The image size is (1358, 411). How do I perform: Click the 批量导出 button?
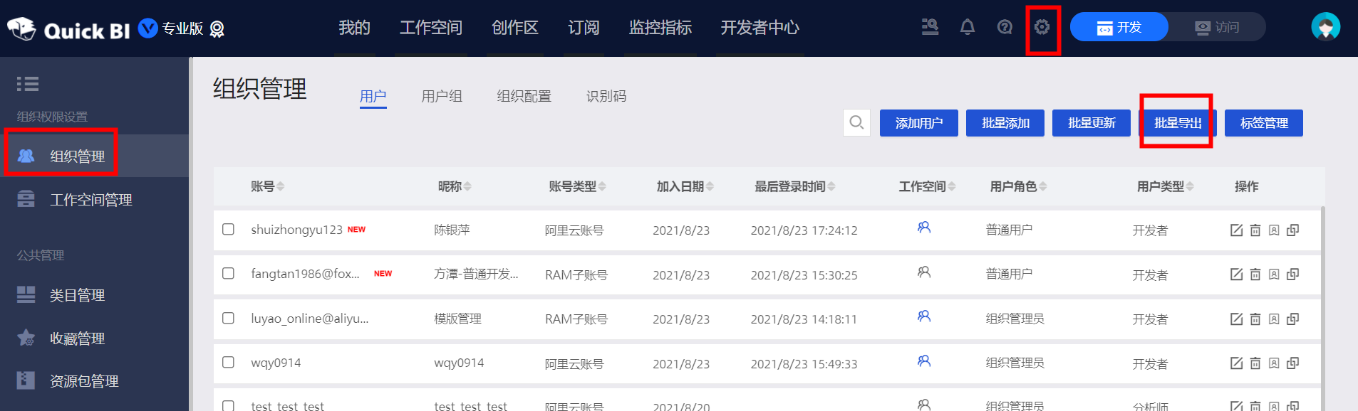1178,123
